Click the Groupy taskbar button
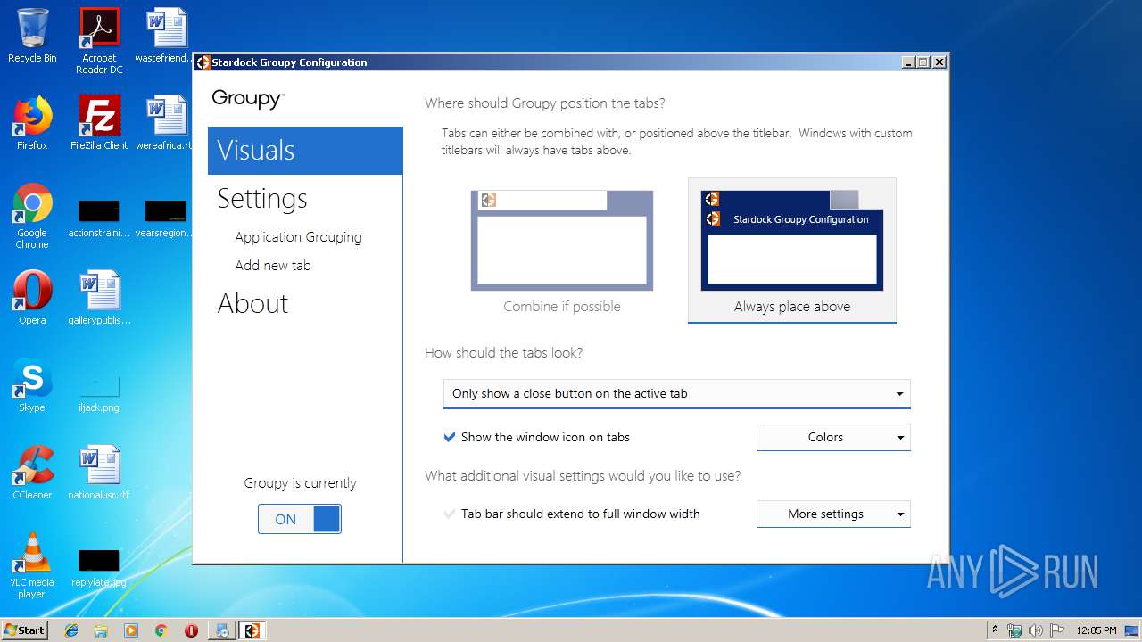Viewport: 1142px width, 642px height. click(x=252, y=630)
